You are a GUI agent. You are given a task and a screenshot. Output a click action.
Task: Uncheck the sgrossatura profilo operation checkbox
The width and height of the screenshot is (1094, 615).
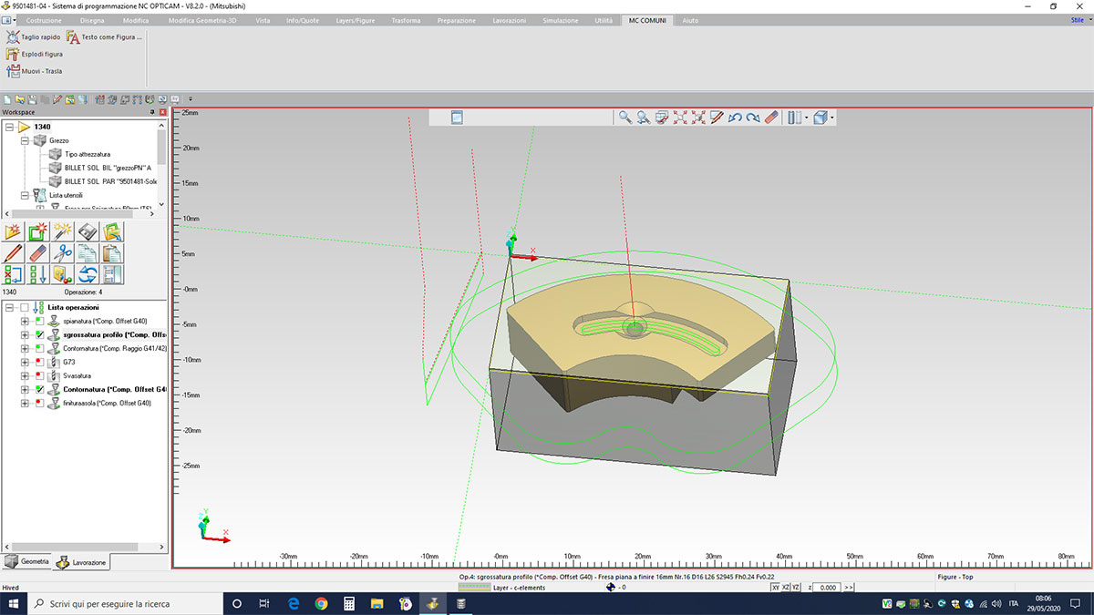tap(39, 335)
